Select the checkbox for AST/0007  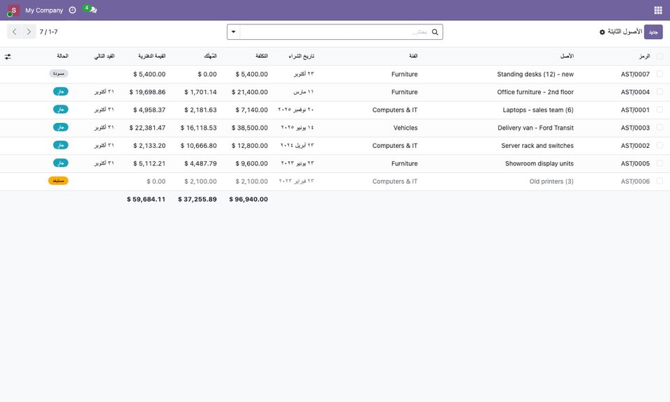click(x=660, y=74)
